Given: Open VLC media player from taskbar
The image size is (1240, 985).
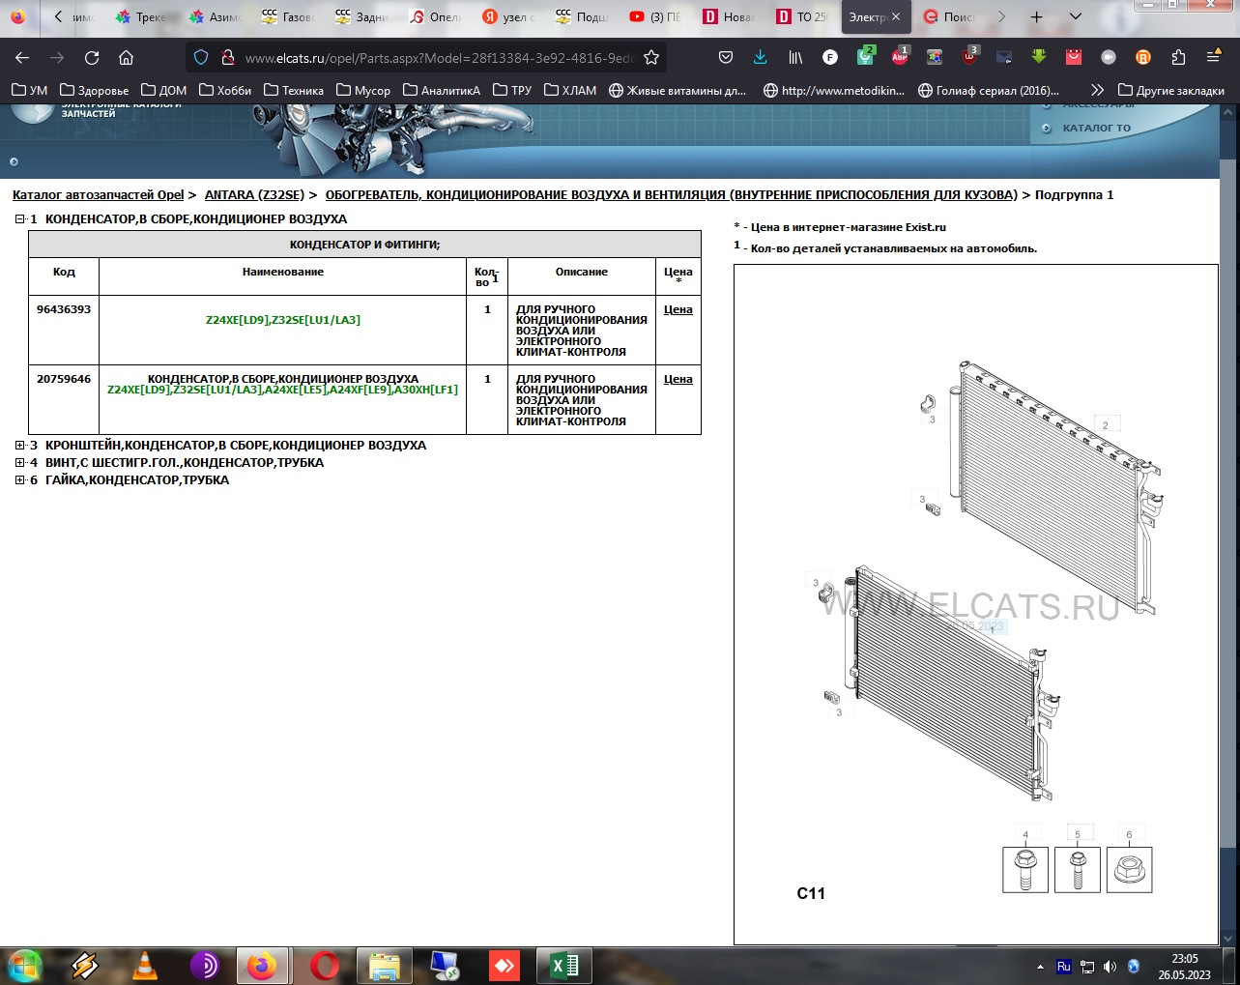Looking at the screenshot, I should [145, 965].
